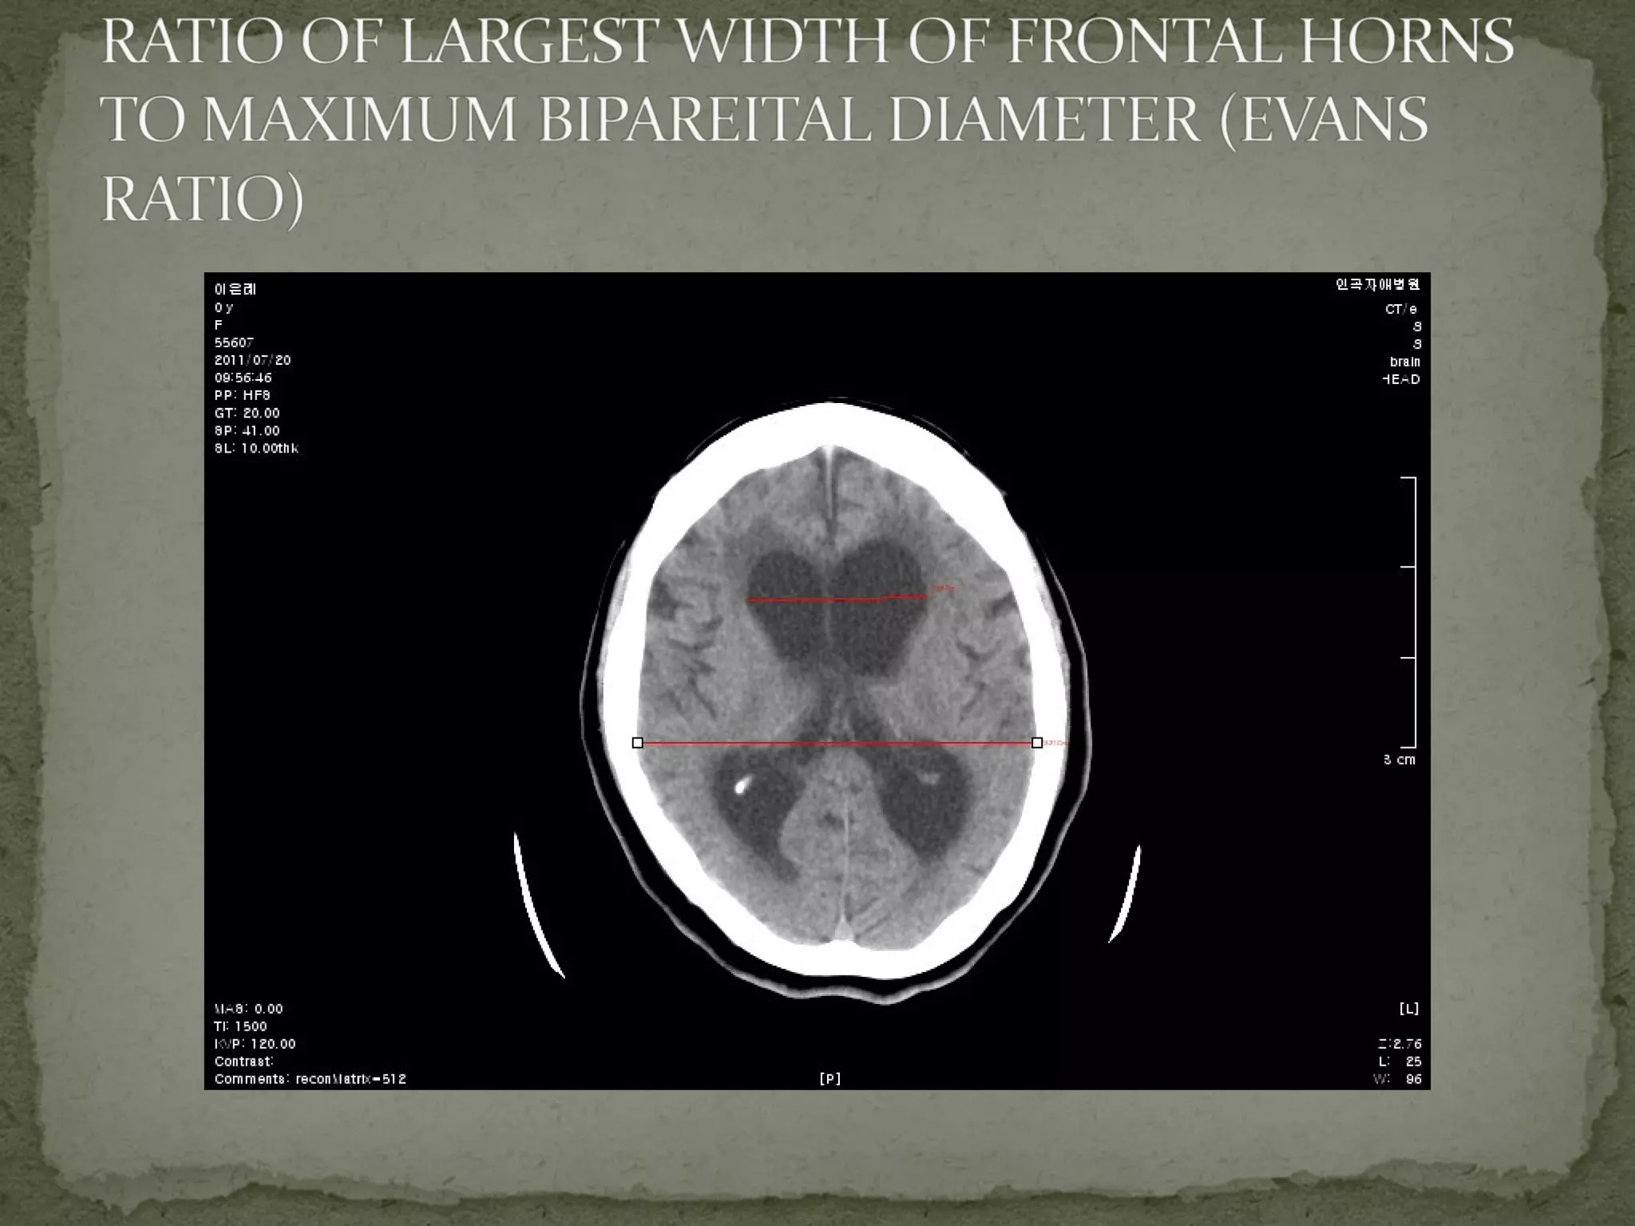Click the KVP: 120.00 text
This screenshot has height=1226, width=1635.
255,1044
